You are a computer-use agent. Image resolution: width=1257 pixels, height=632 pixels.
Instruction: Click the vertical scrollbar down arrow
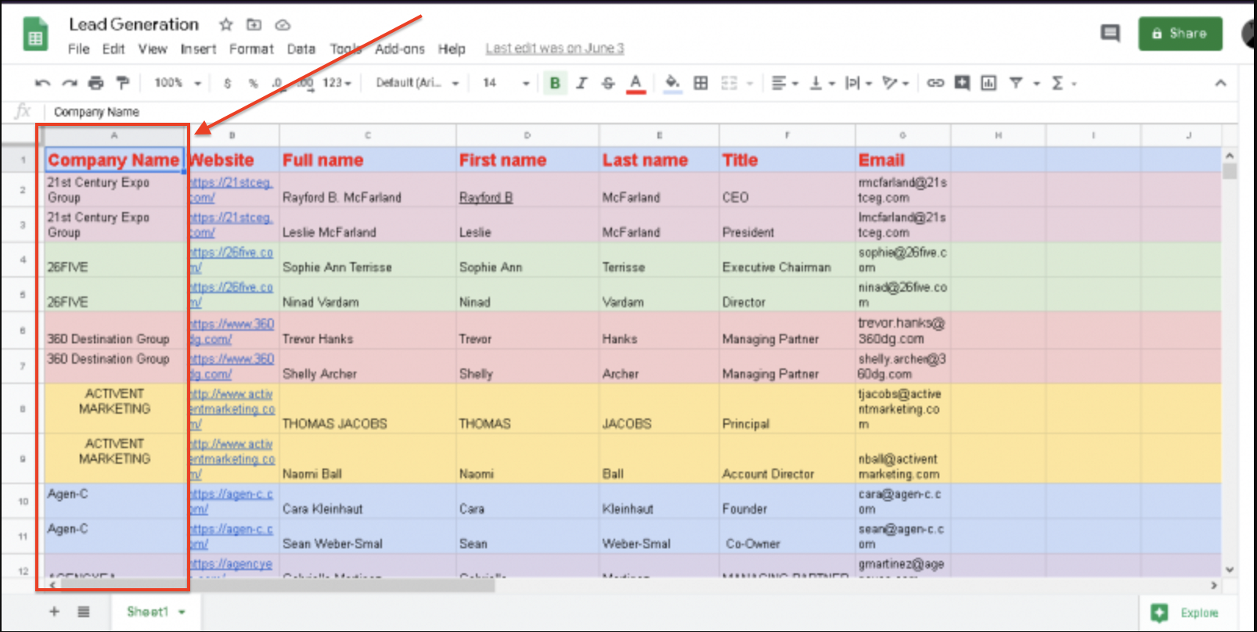[x=1230, y=570]
